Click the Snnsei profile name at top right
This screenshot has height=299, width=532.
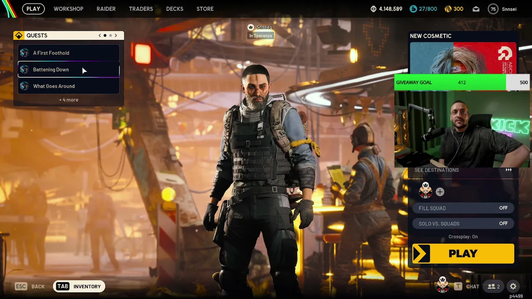[509, 9]
